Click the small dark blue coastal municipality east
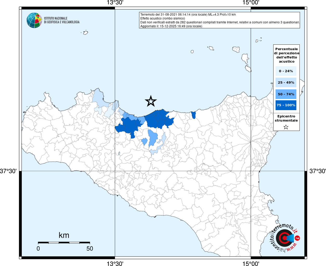The image size is (326, 266). [193, 115]
